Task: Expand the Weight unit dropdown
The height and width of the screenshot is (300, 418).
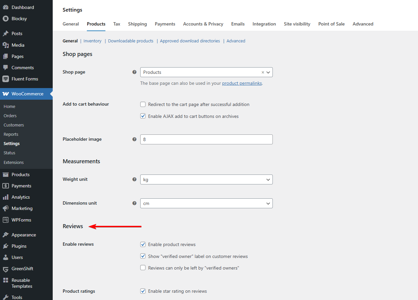Action: click(x=206, y=179)
